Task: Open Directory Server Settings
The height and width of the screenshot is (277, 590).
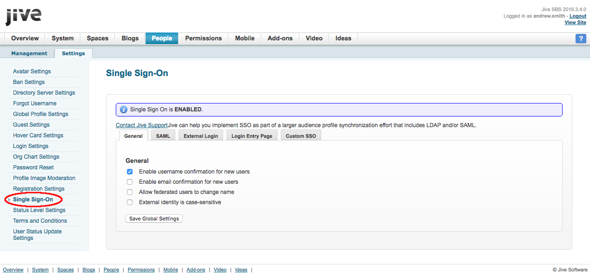Action: (44, 93)
